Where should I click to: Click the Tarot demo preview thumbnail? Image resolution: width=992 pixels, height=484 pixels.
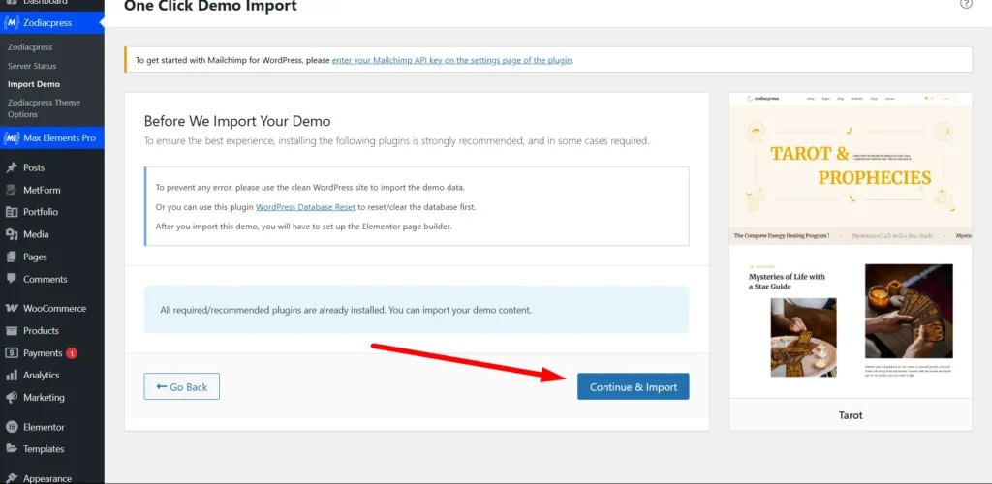coord(850,247)
